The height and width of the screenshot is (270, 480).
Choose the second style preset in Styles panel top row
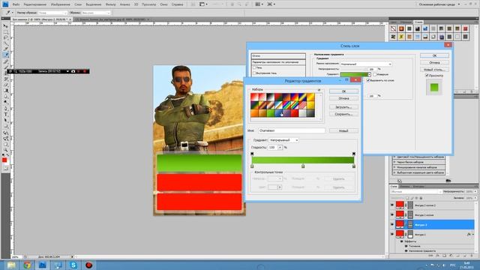401,28
